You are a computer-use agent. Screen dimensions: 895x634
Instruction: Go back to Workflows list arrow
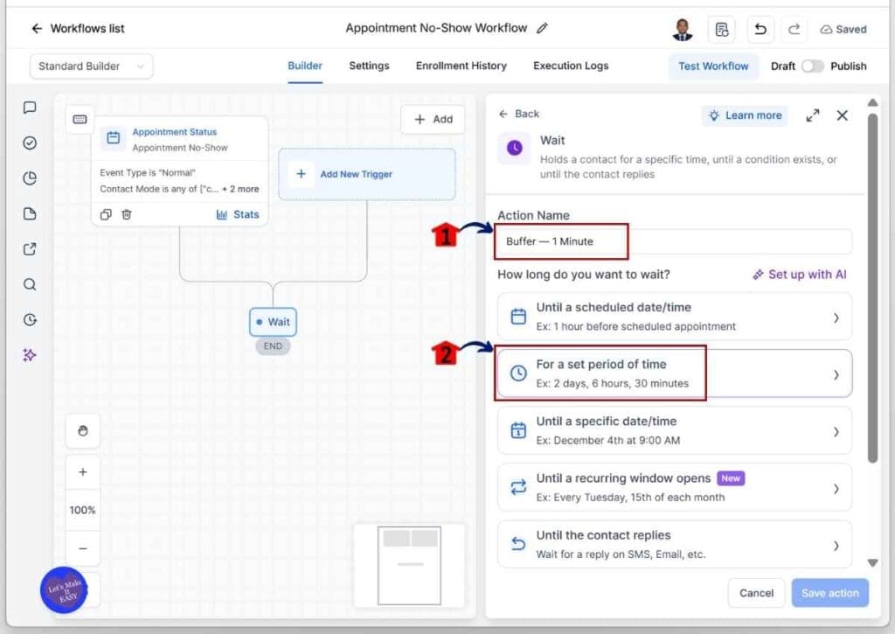[37, 29]
